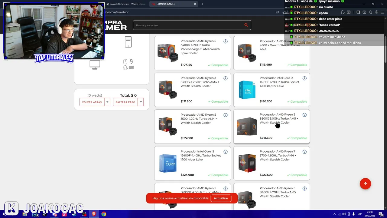
Task: Select the Ryzen 5 3400G product image
Action: pos(168,53)
